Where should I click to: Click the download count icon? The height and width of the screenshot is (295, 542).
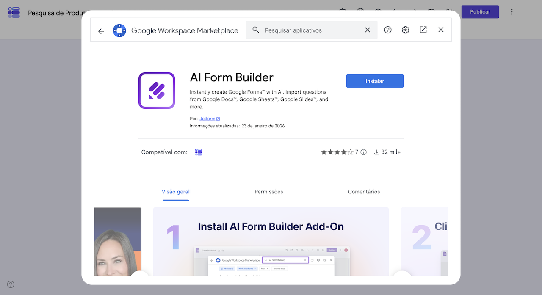377,152
